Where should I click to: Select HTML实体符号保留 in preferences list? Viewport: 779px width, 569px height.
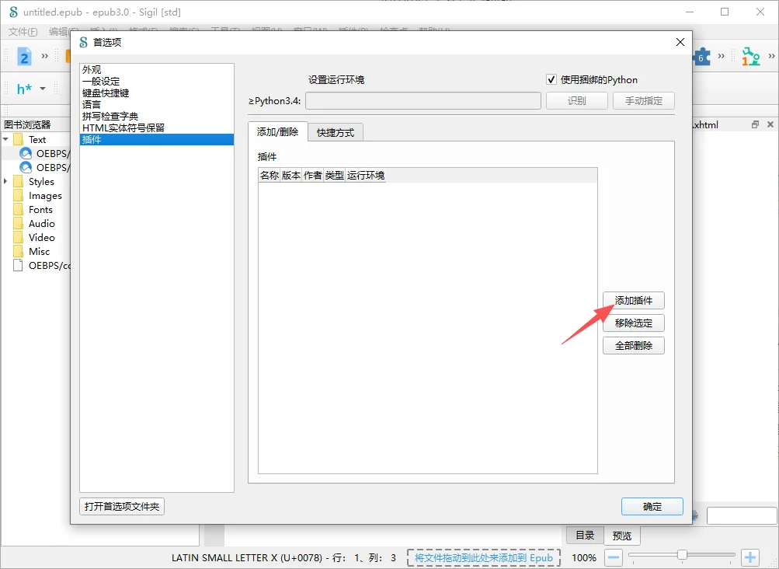tap(156, 127)
